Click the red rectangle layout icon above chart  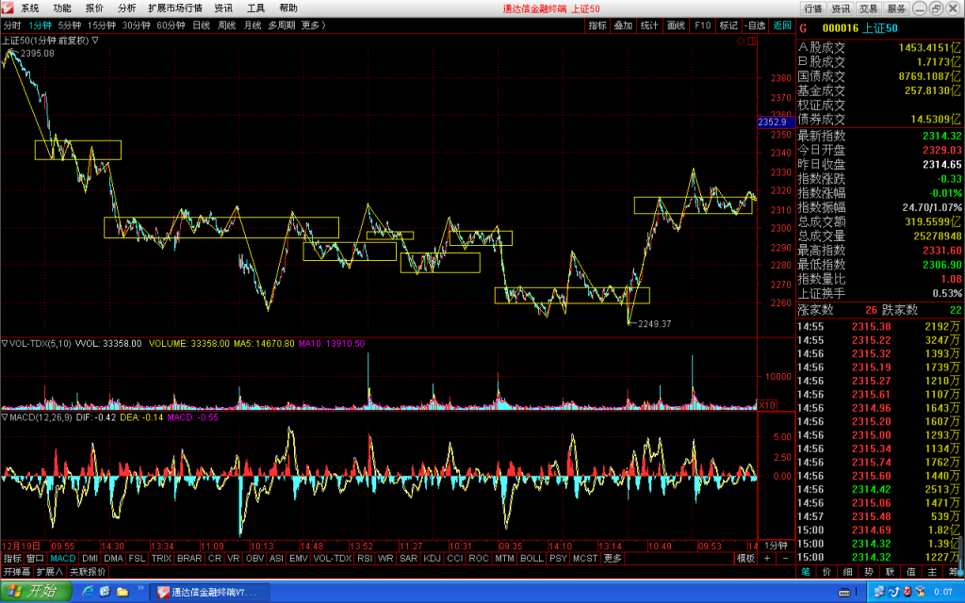coord(751,41)
